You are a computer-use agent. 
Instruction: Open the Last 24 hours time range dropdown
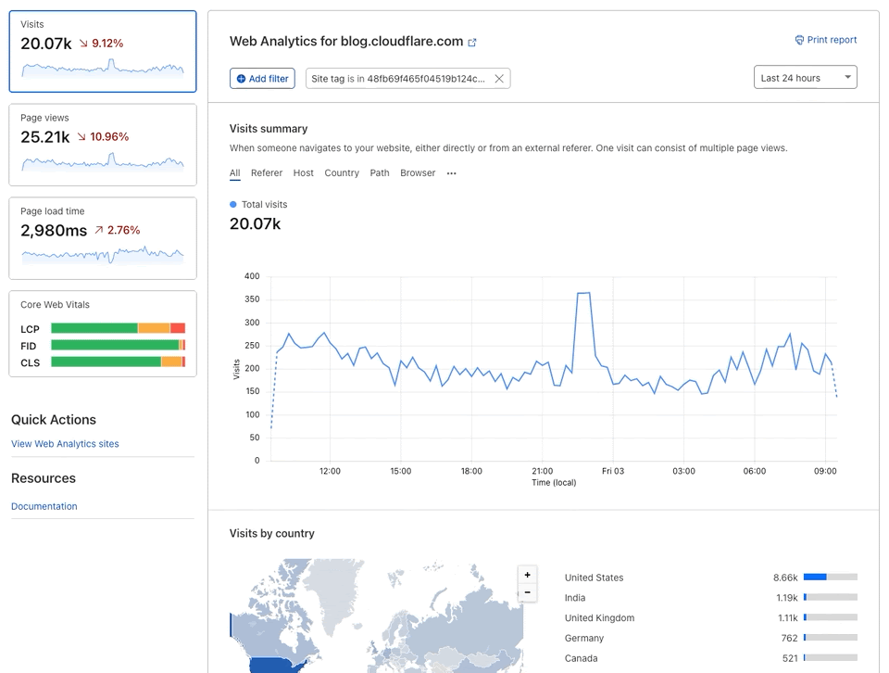coord(805,78)
